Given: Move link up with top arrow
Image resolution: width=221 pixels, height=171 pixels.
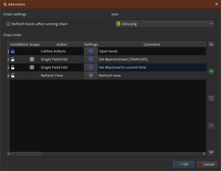Looking at the screenshot, I should coord(211,44).
